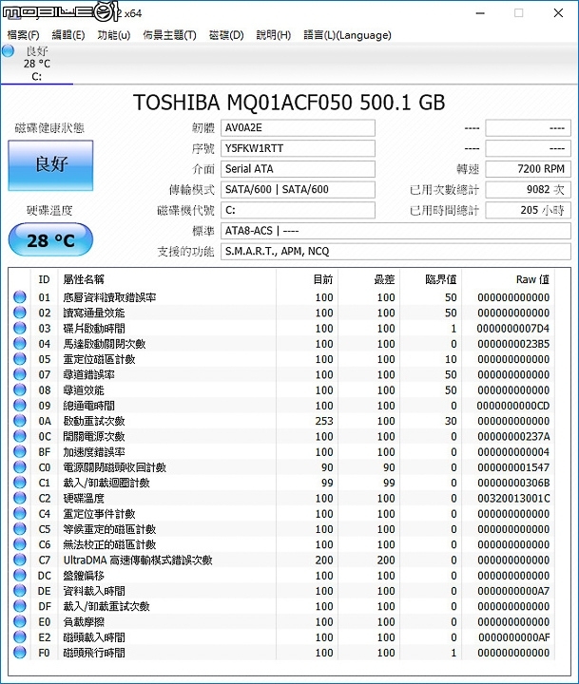Click the status orb for row C6
The height and width of the screenshot is (684, 579).
pos(20,544)
